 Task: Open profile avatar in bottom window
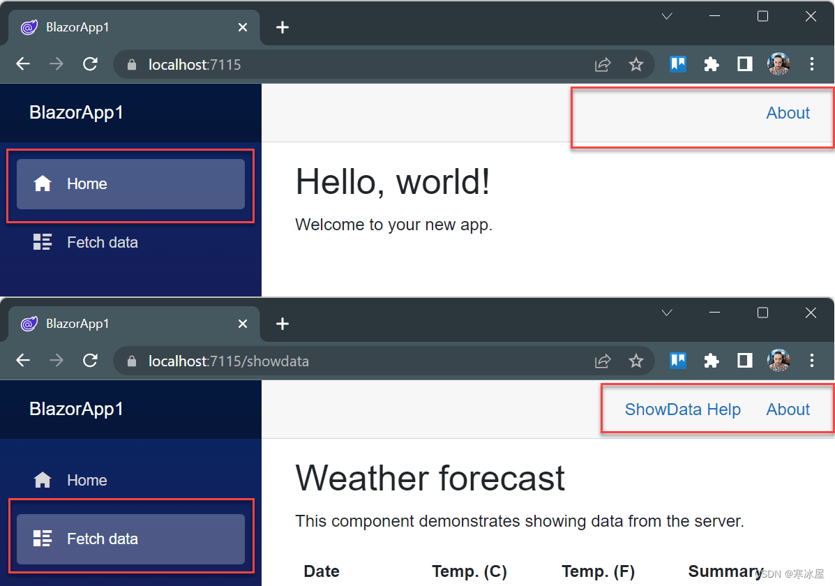pyautogui.click(x=778, y=361)
